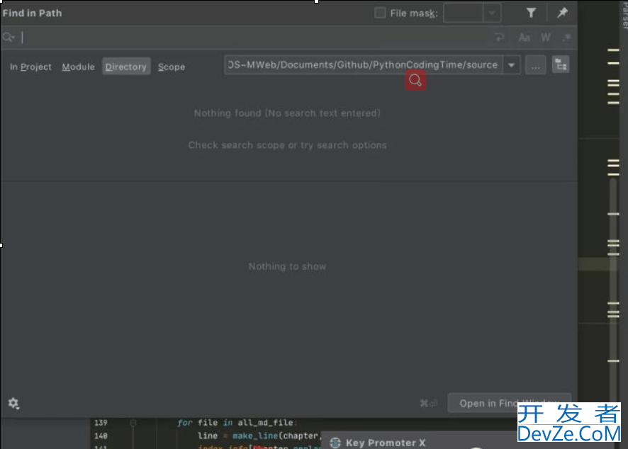Toggle Words (W) match option
The width and height of the screenshot is (628, 449).
tap(546, 38)
